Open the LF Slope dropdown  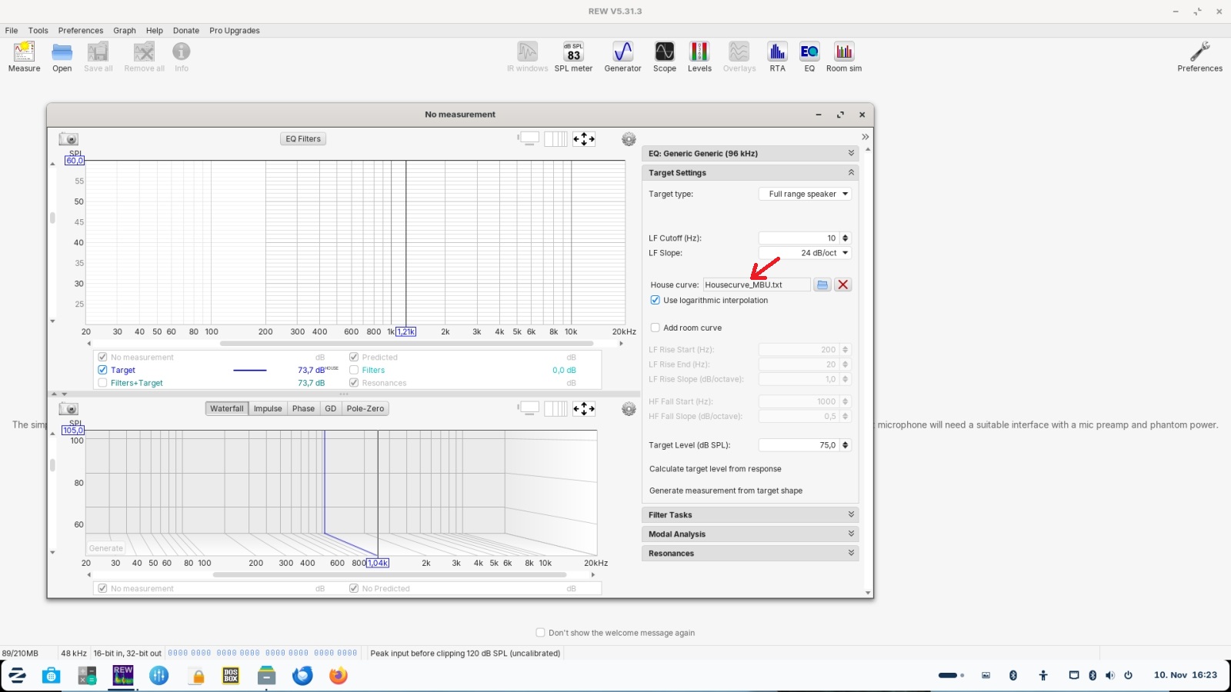805,253
